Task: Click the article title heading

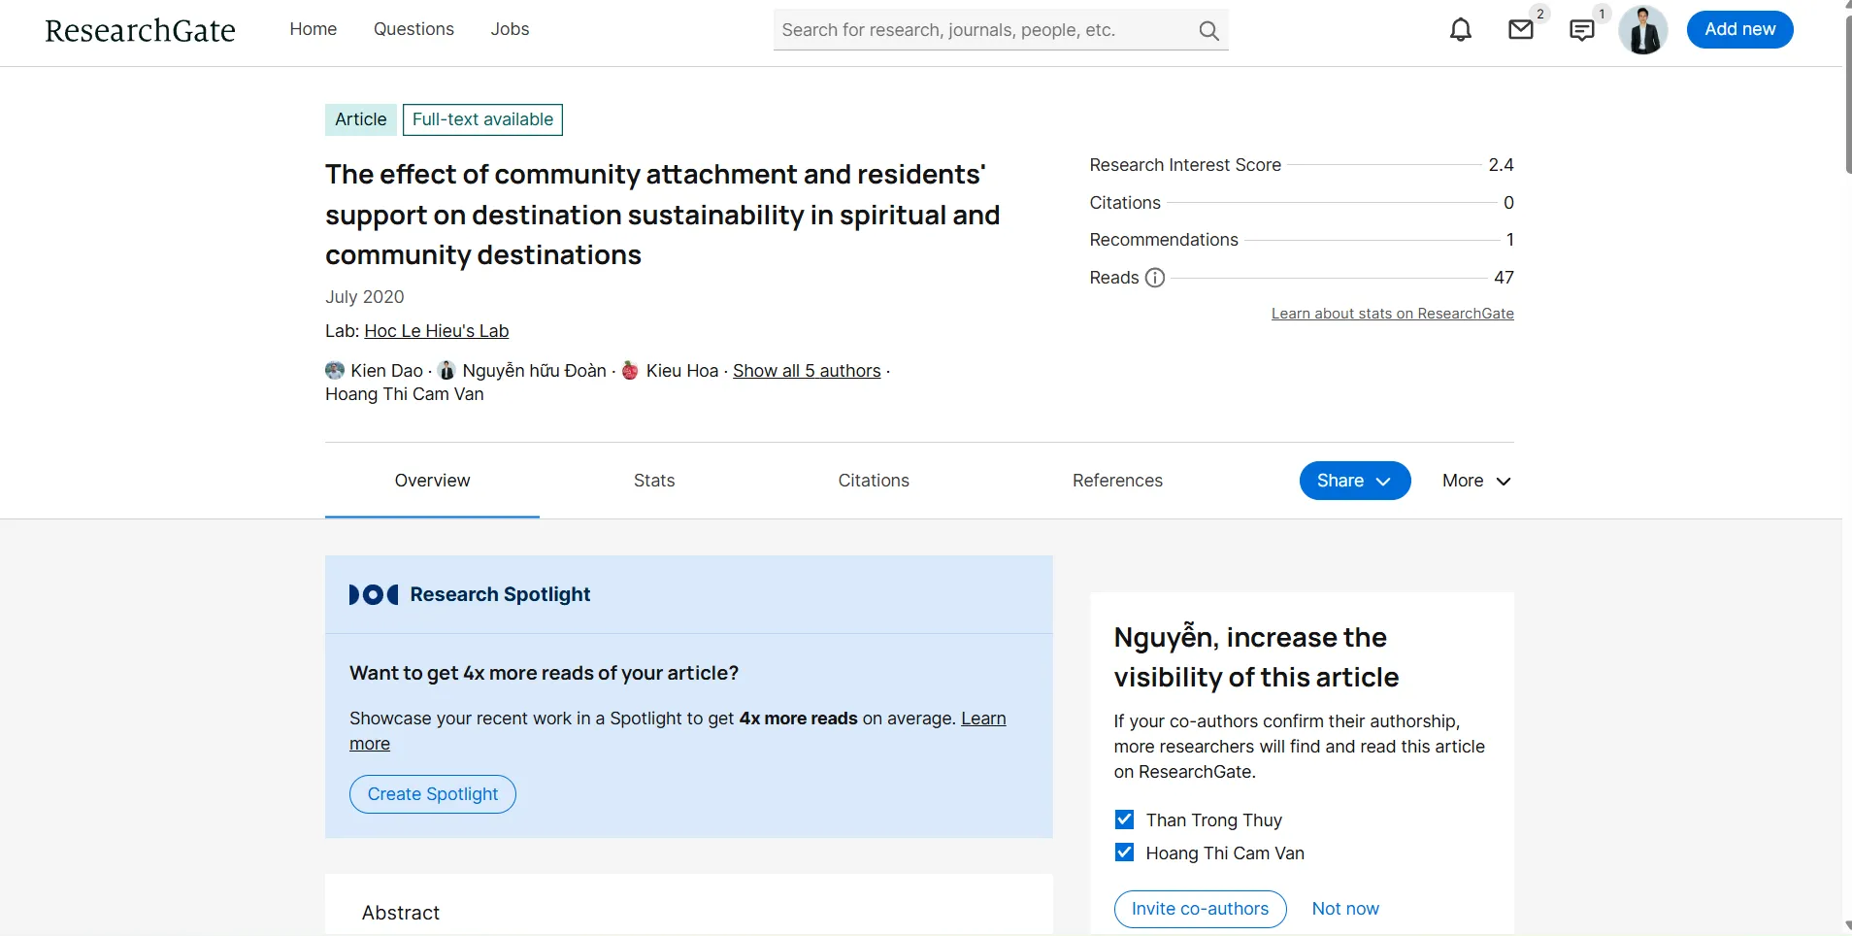Action: (x=663, y=215)
